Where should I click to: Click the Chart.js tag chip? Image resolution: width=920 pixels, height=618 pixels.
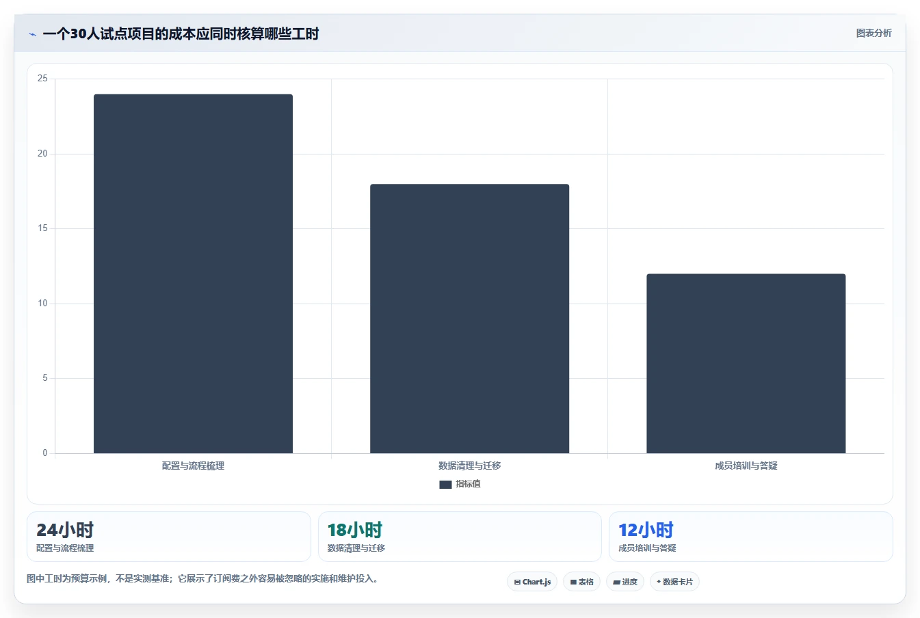coord(532,582)
